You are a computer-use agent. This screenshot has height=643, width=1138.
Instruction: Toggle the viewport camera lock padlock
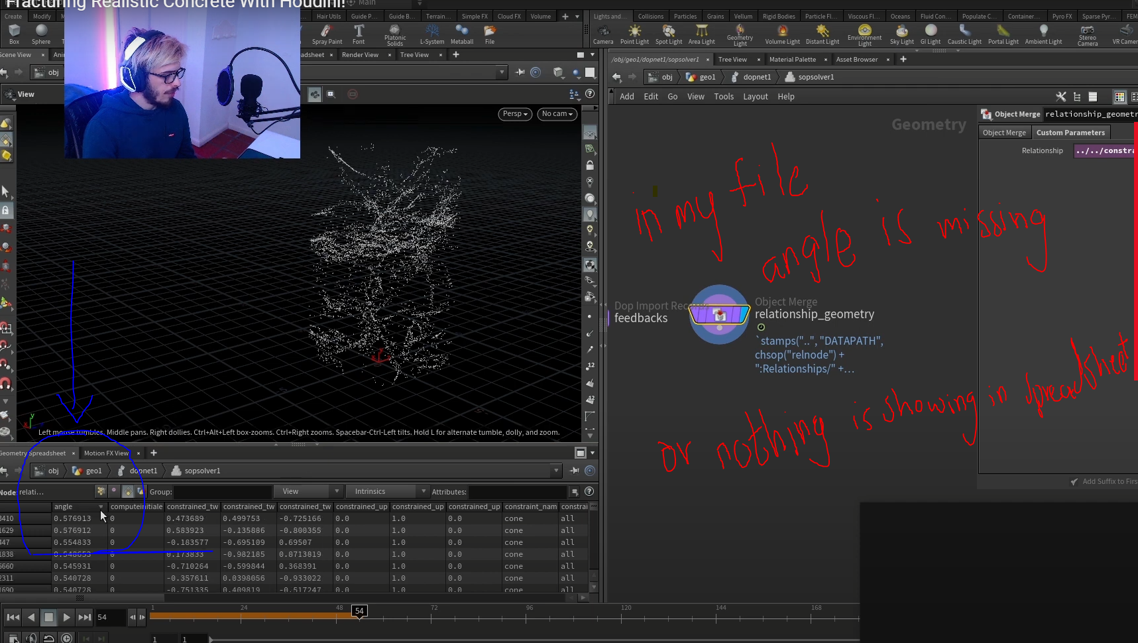(590, 165)
